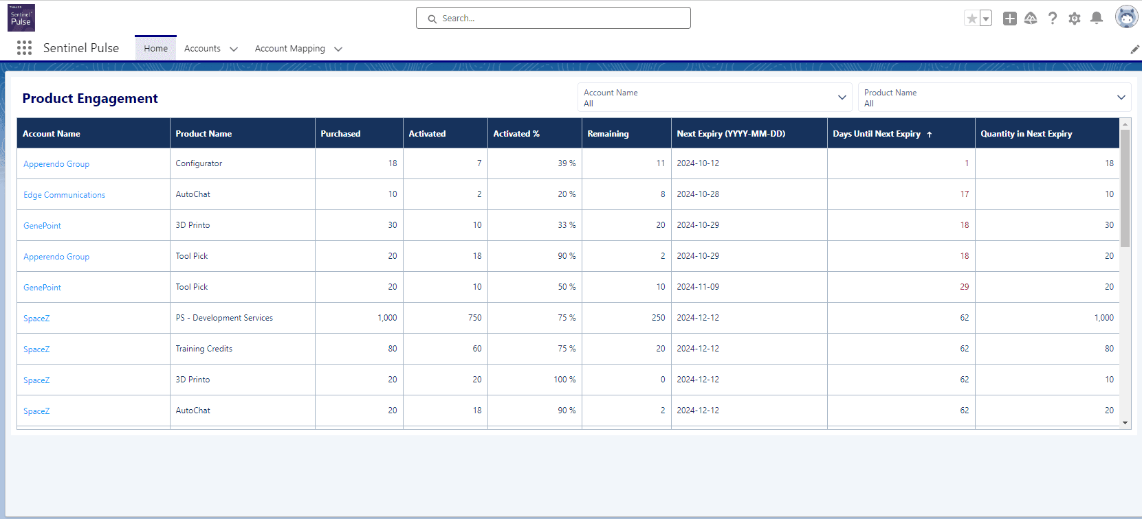Click the table scrollbar up arrow
The height and width of the screenshot is (519, 1142).
click(1125, 124)
